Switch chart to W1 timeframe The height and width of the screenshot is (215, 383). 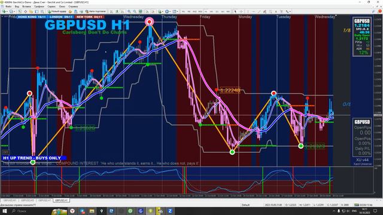click(x=223, y=11)
